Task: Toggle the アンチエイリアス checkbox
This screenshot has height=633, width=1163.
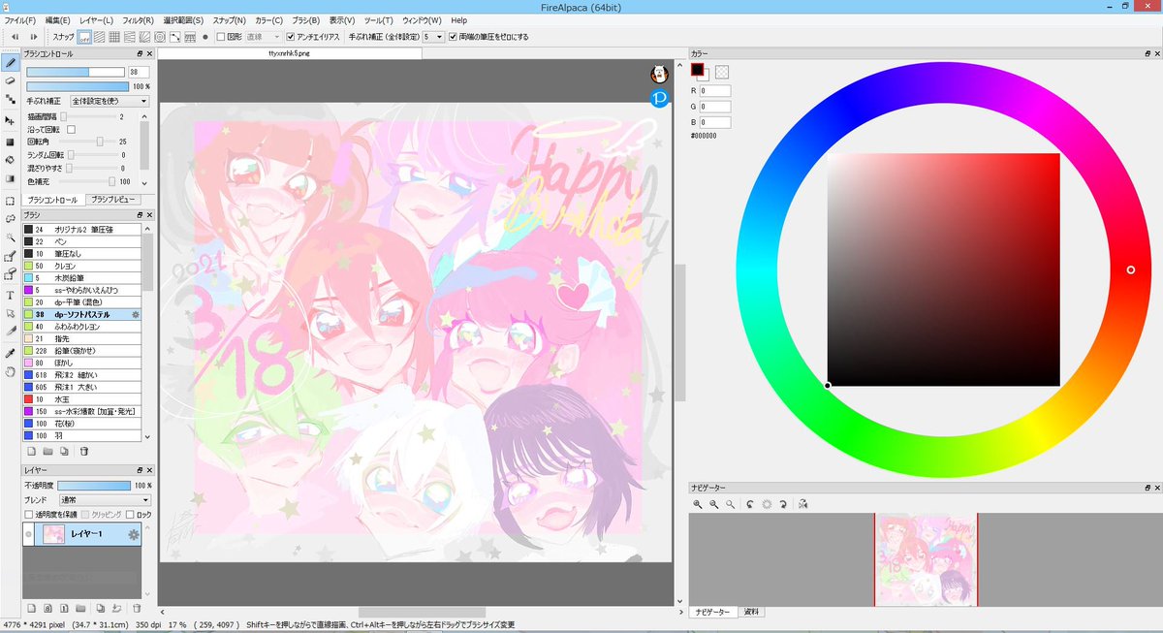Action: [290, 37]
